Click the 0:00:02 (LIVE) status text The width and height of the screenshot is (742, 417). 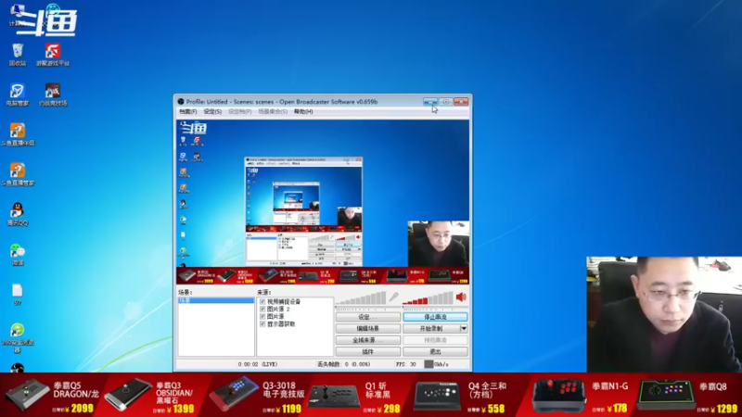(258, 364)
